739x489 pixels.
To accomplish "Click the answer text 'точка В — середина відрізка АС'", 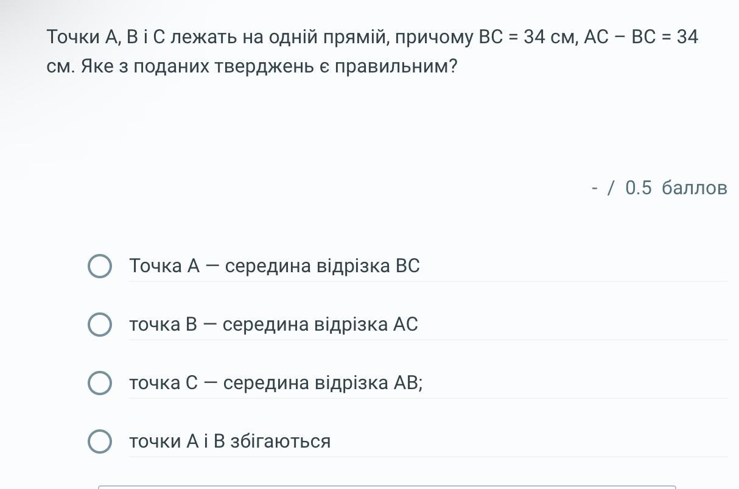I will tap(273, 325).
